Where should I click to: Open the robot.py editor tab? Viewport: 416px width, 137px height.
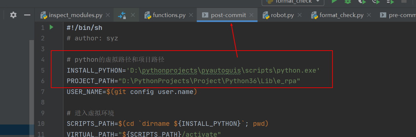click(282, 15)
